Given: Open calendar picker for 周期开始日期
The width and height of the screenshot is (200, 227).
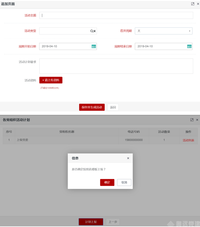Looking at the screenshot, I should [94, 47].
